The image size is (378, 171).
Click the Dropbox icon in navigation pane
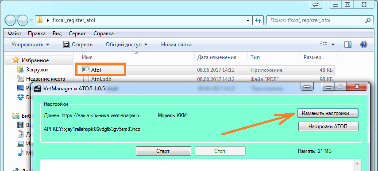(x=20, y=97)
